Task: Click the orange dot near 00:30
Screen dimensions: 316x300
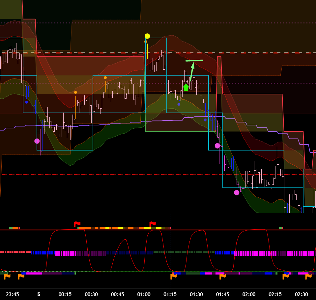Action: click(105, 78)
